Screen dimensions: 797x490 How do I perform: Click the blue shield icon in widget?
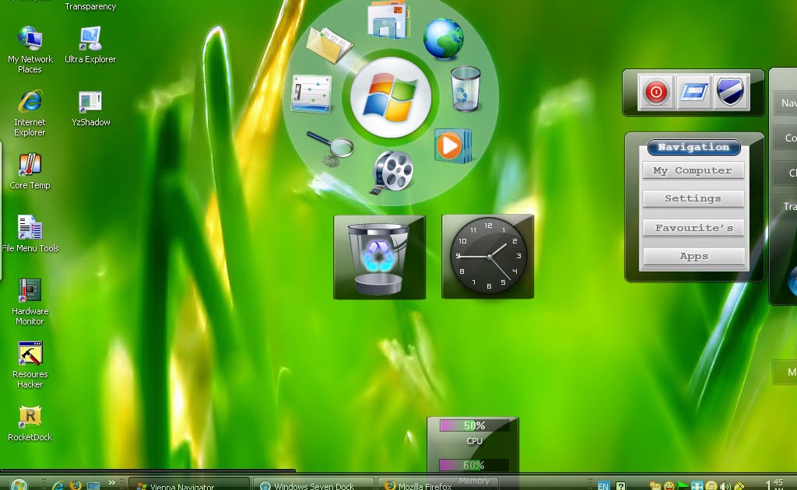point(730,92)
